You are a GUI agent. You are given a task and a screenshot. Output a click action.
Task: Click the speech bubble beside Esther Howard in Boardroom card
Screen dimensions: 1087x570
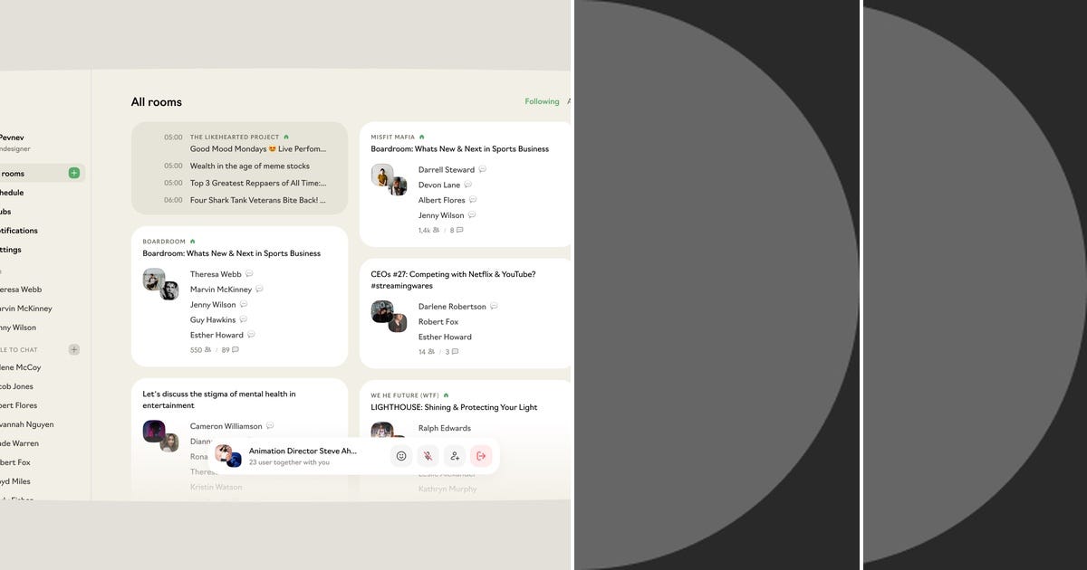tap(251, 335)
